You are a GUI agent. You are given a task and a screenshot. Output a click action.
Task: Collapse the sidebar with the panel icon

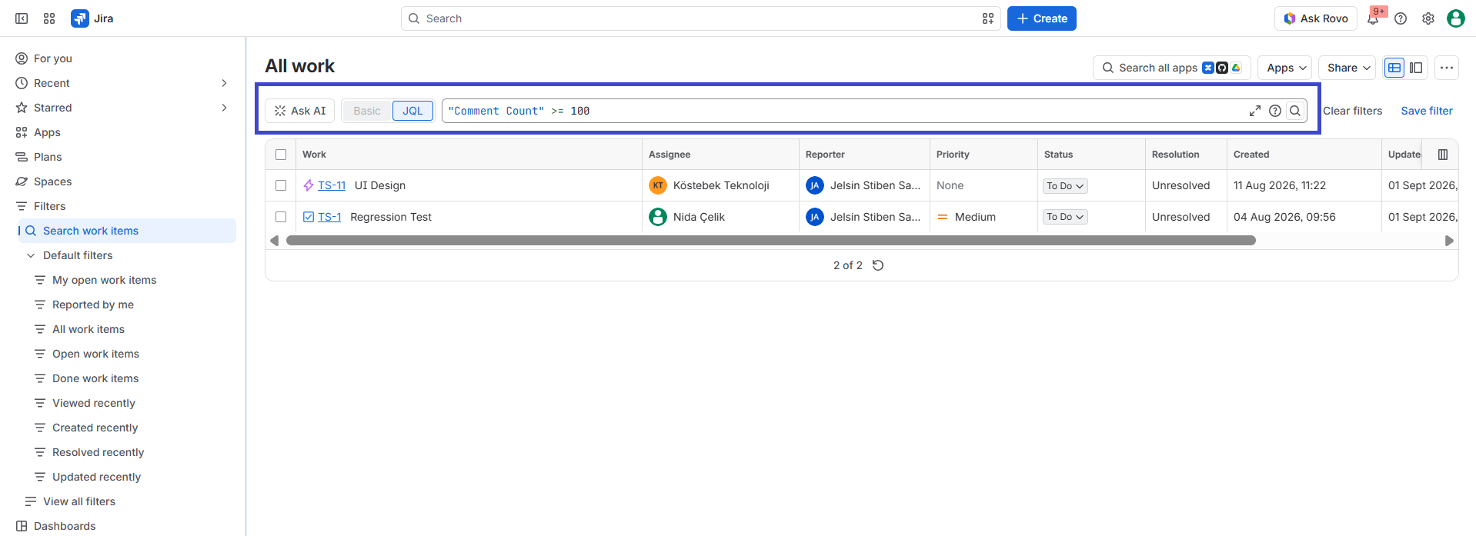pos(22,18)
